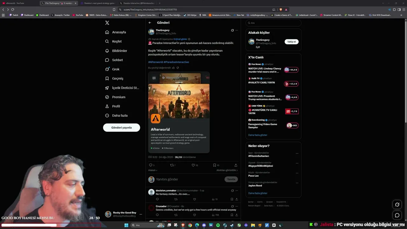Reply to decision_unmaker's comment

(x=157, y=199)
